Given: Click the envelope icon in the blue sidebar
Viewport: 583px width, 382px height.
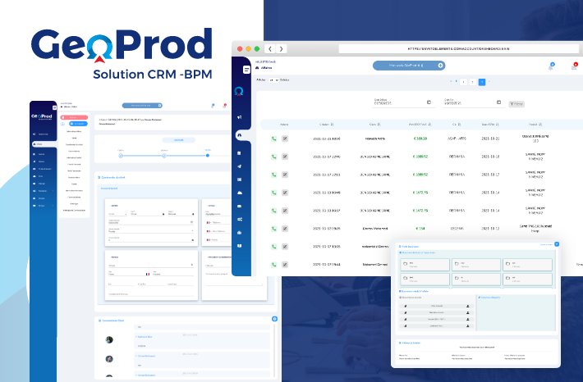Looking at the screenshot, I should pos(239,179).
